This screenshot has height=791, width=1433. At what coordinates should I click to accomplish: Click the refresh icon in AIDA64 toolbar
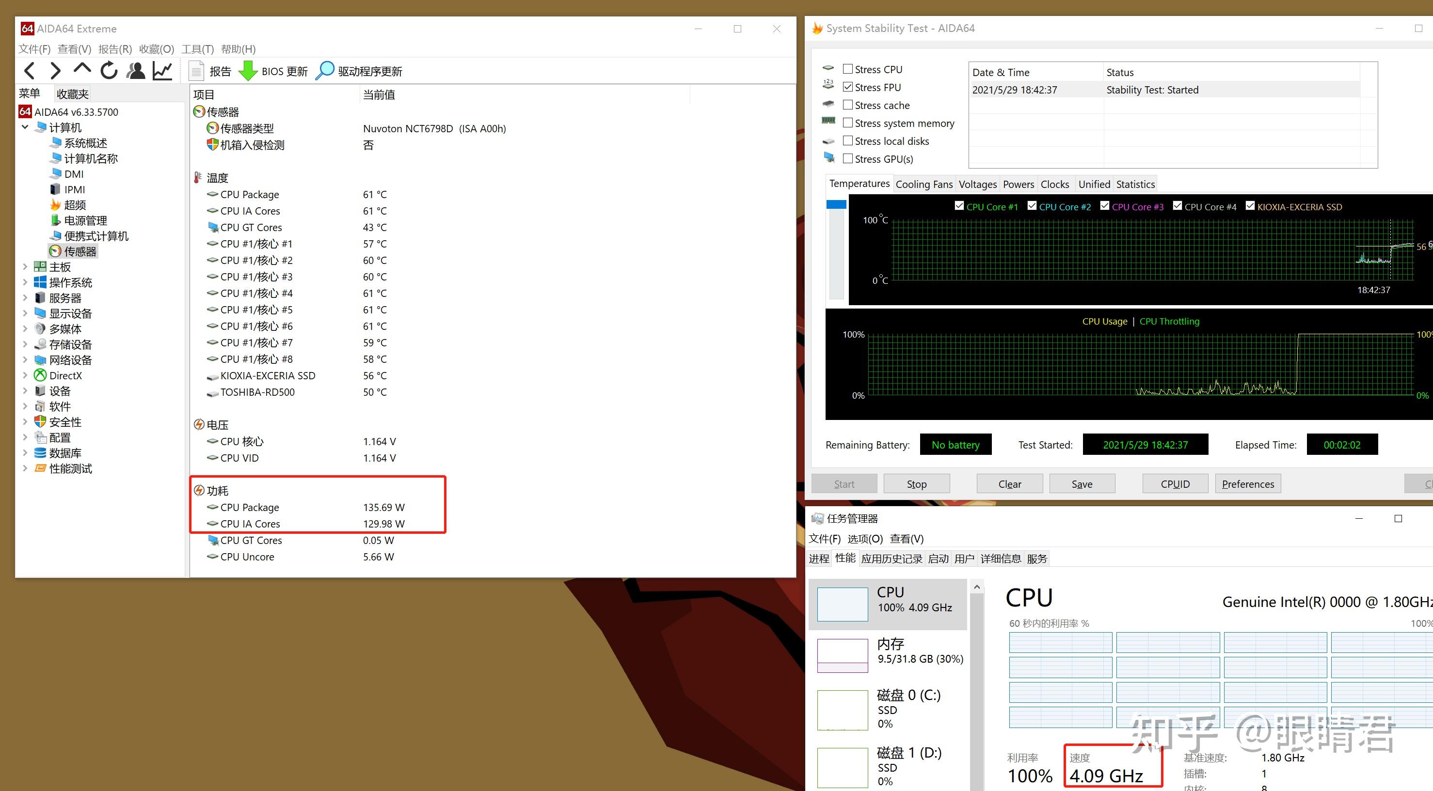[109, 70]
